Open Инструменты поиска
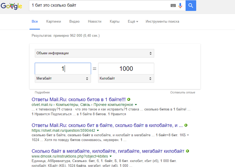Image resolution: width=235 pixels, height=167 pixels. tap(162, 21)
